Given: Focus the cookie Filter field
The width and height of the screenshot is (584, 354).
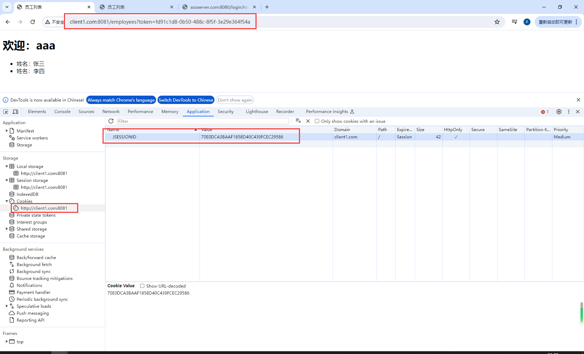Looking at the screenshot, I should (x=203, y=121).
